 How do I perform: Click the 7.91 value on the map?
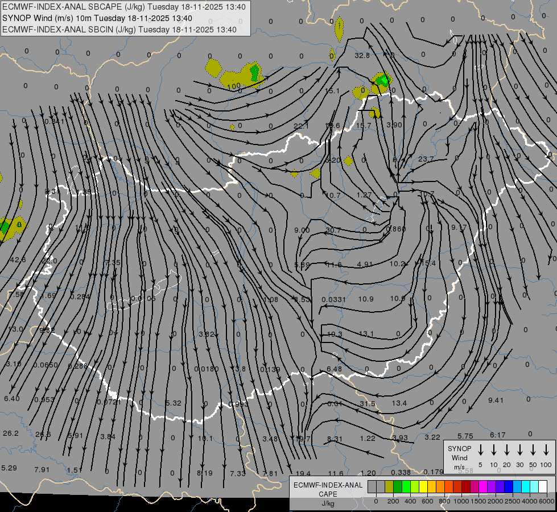[x=42, y=470]
